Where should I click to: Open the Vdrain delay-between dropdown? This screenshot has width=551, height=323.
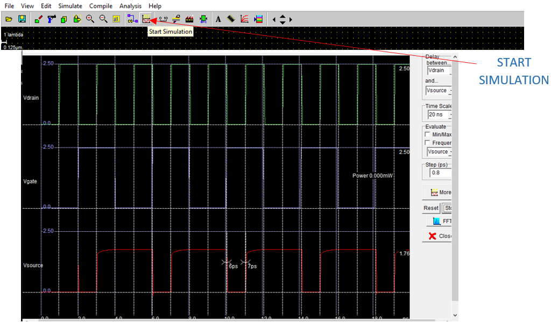pos(439,70)
